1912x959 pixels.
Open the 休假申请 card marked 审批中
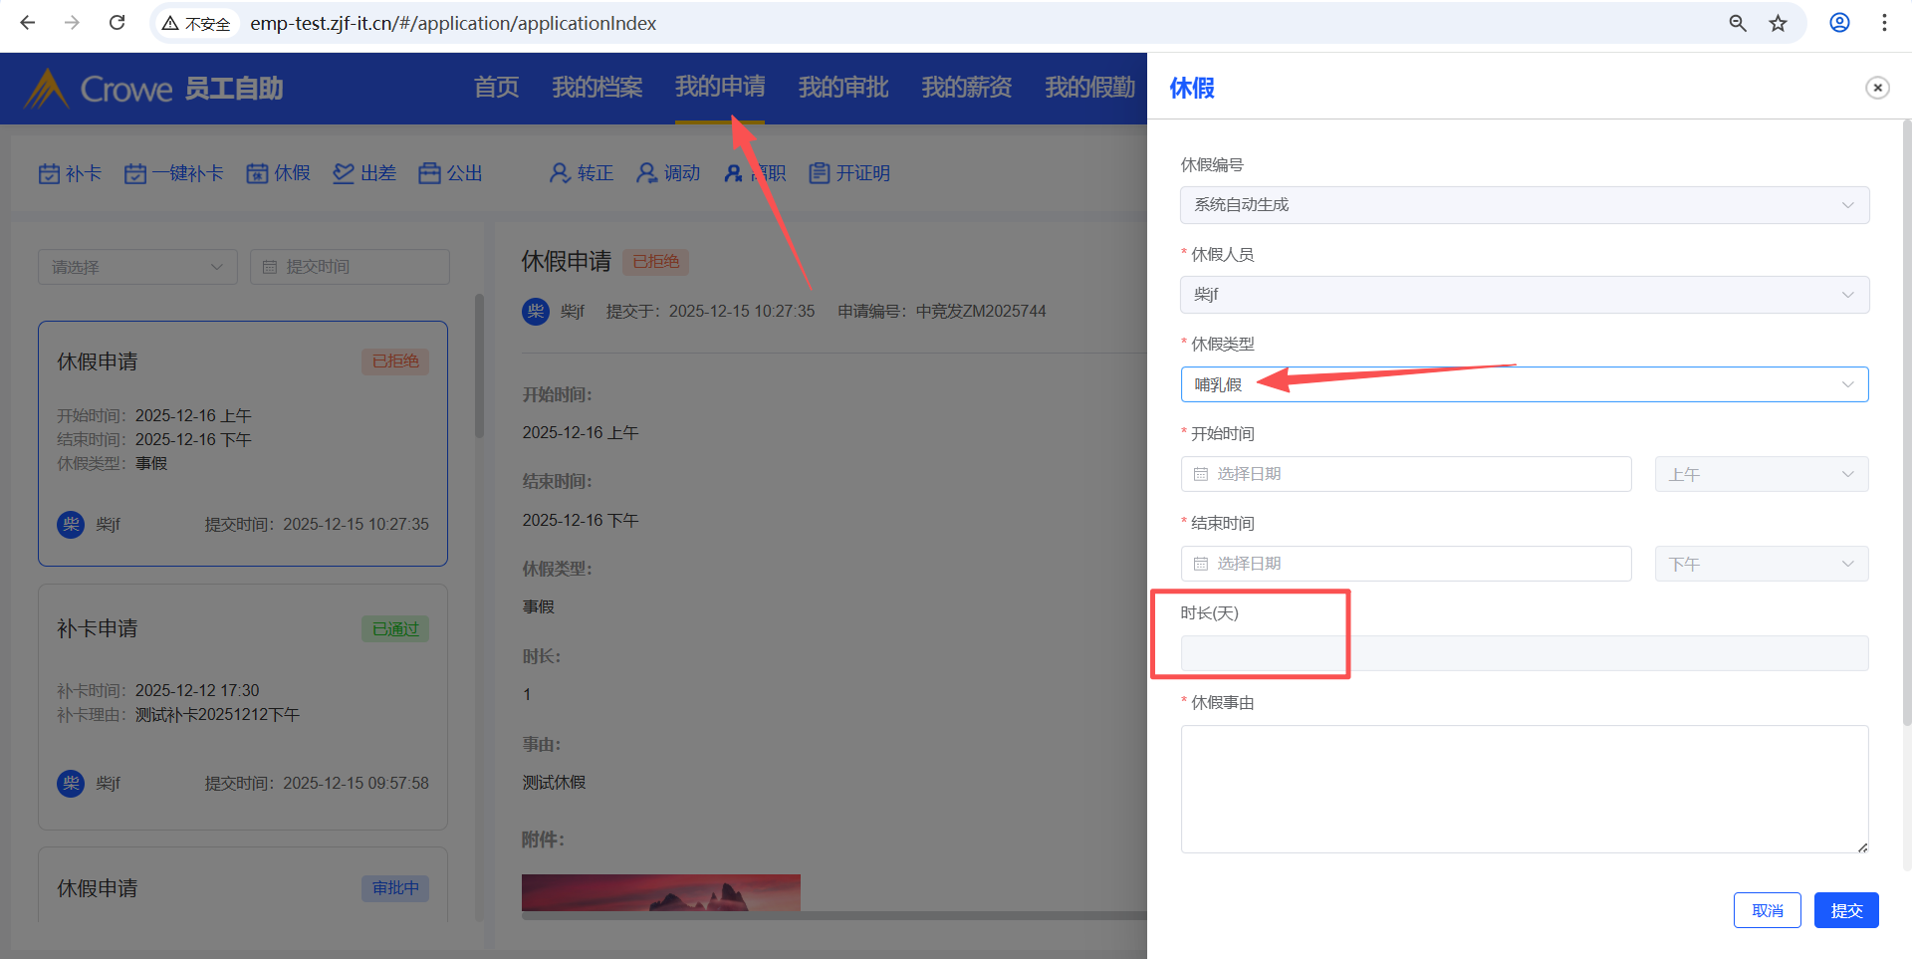243,884
